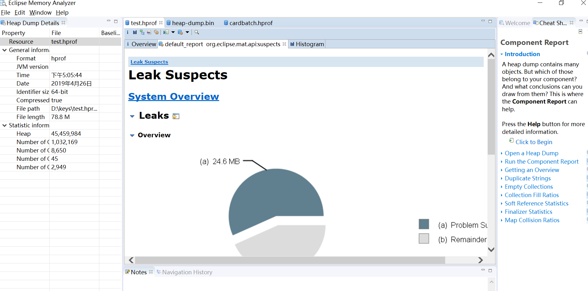588x291 pixels.
Task: Open the Thread Overview gear icon
Action: [x=156, y=32]
